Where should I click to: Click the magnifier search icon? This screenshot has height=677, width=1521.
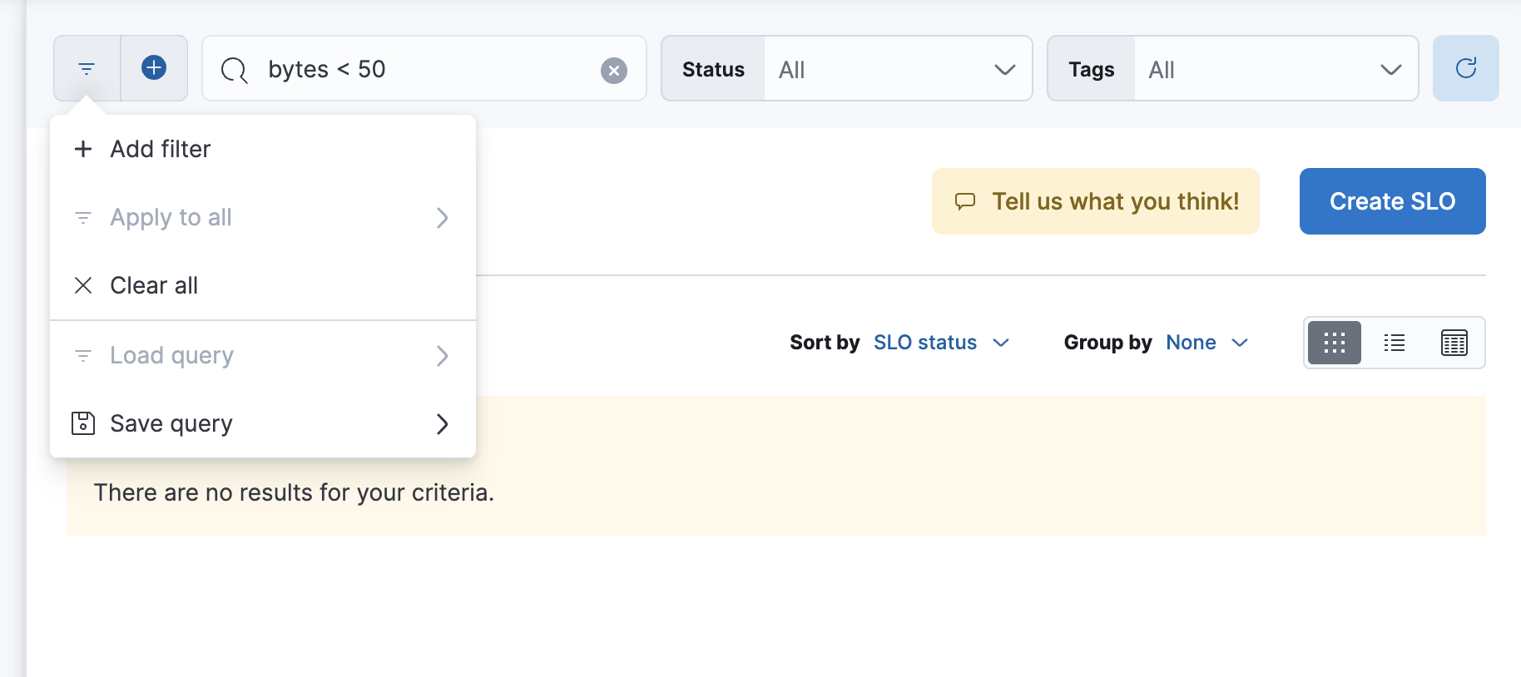click(x=235, y=70)
